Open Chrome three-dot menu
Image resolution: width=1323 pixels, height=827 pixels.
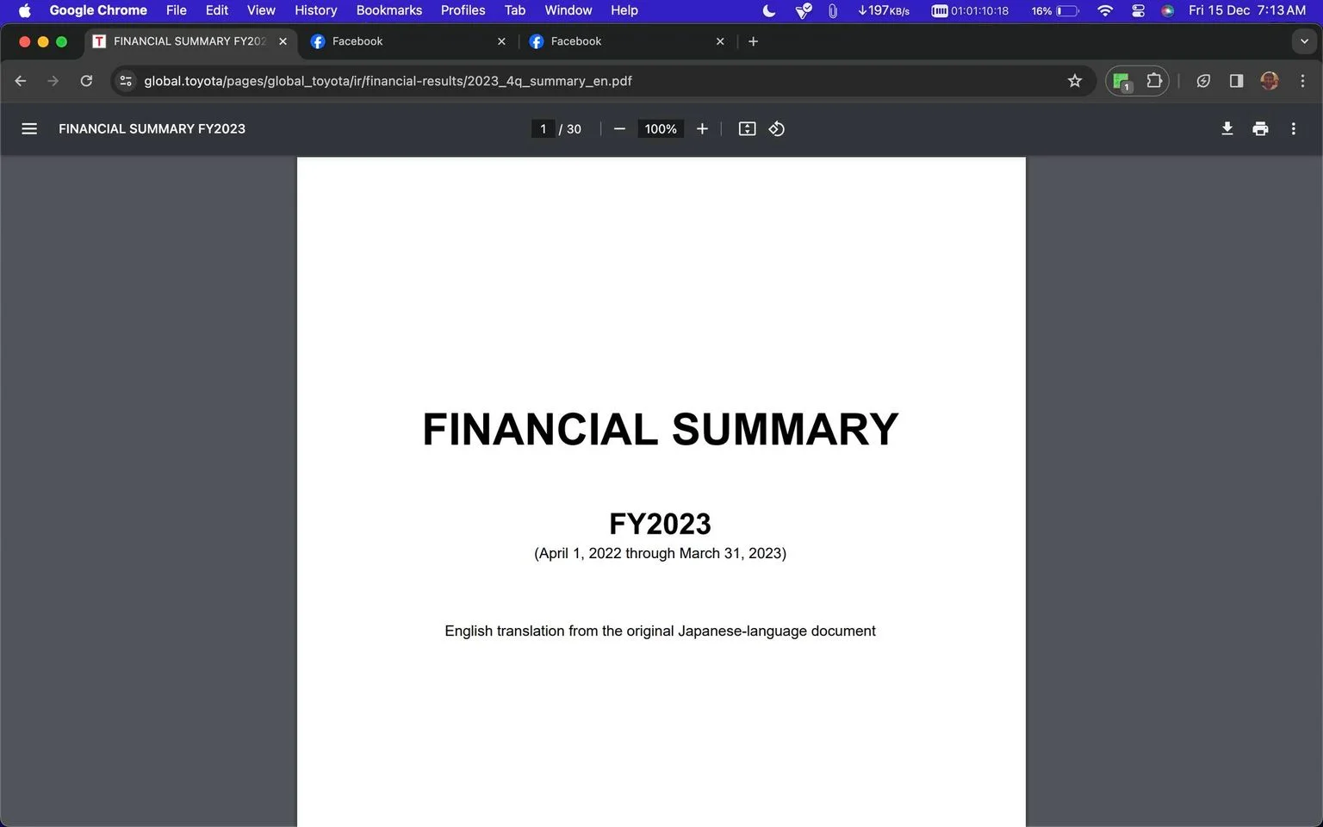[x=1302, y=81]
